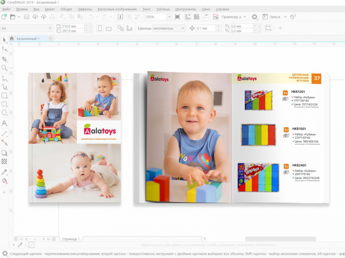345x258 pixels.
Task: Open the Растровые изображения menu
Action: 117,9
